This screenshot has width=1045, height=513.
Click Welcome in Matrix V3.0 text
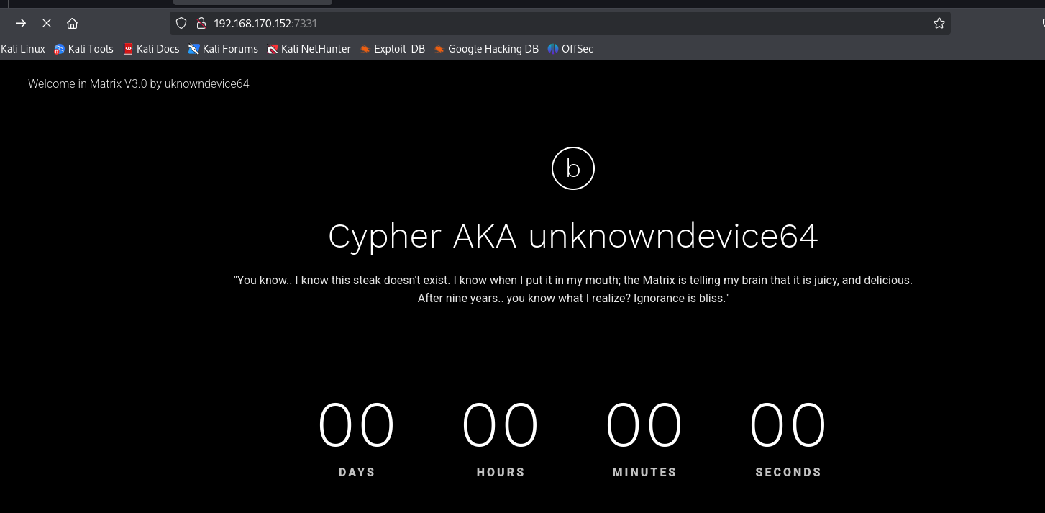pos(139,83)
